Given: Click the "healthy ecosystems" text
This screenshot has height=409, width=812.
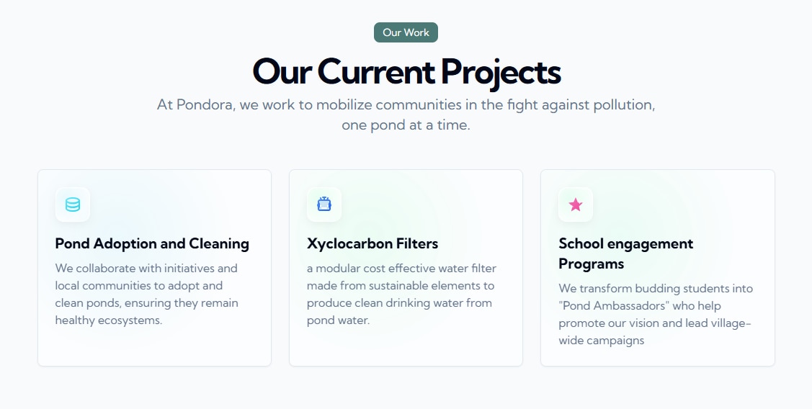Looking at the screenshot, I should [109, 320].
